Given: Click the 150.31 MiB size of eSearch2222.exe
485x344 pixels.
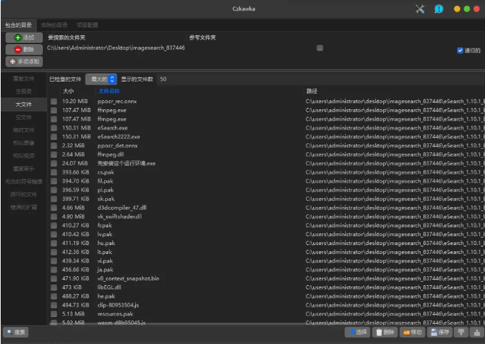Looking at the screenshot, I should (x=76, y=136).
